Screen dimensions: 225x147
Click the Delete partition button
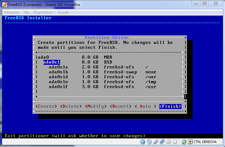click(x=71, y=106)
